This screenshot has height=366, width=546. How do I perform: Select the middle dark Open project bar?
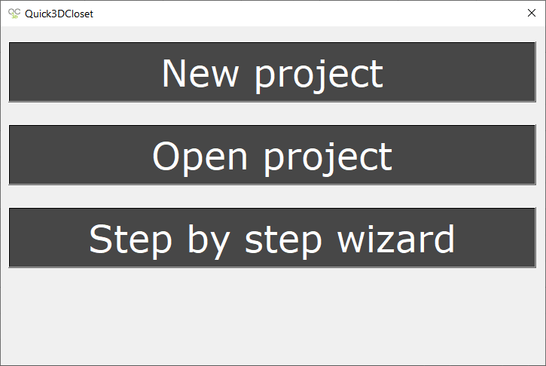pyautogui.click(x=273, y=155)
